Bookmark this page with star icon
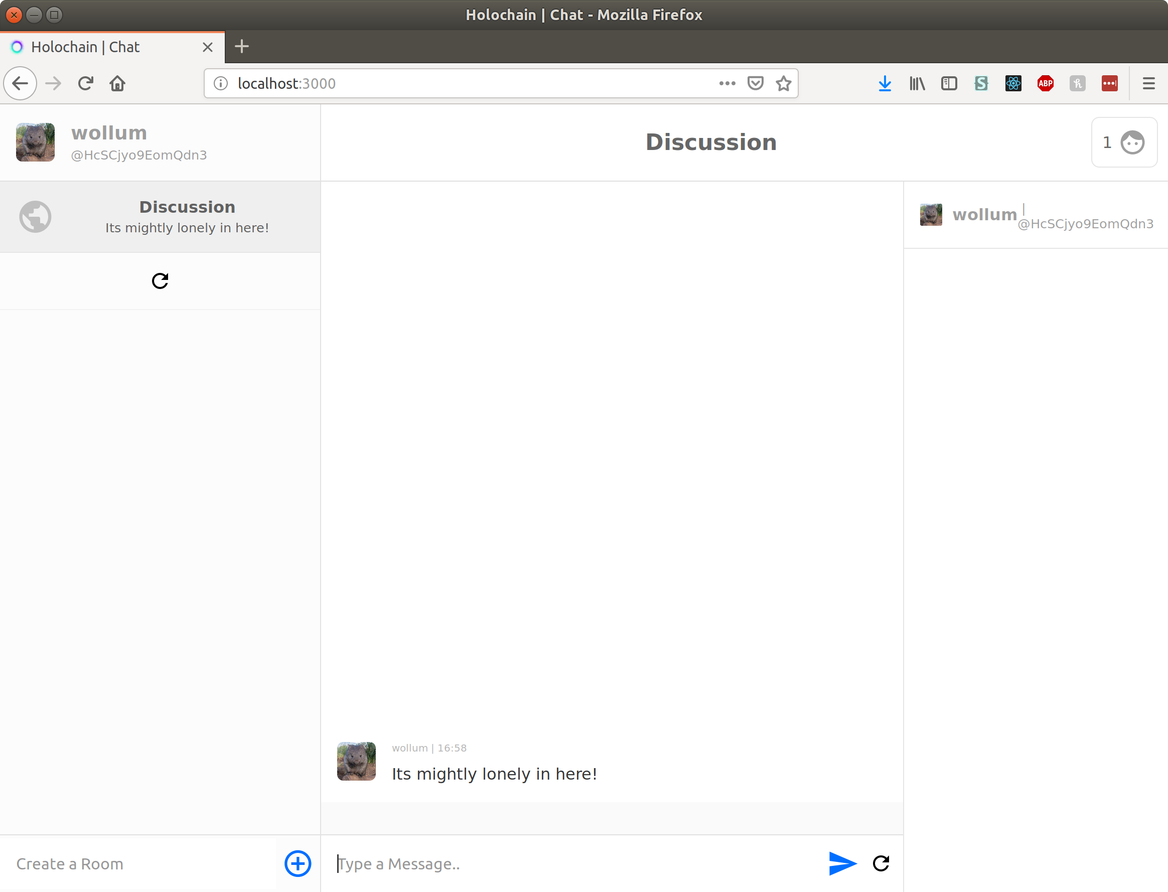The width and height of the screenshot is (1168, 892). (x=784, y=83)
